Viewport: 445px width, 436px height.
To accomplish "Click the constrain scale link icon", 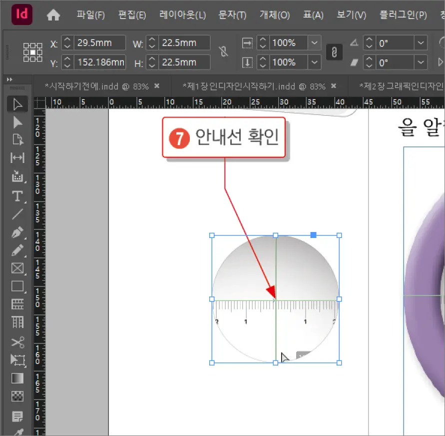I will pyautogui.click(x=334, y=52).
